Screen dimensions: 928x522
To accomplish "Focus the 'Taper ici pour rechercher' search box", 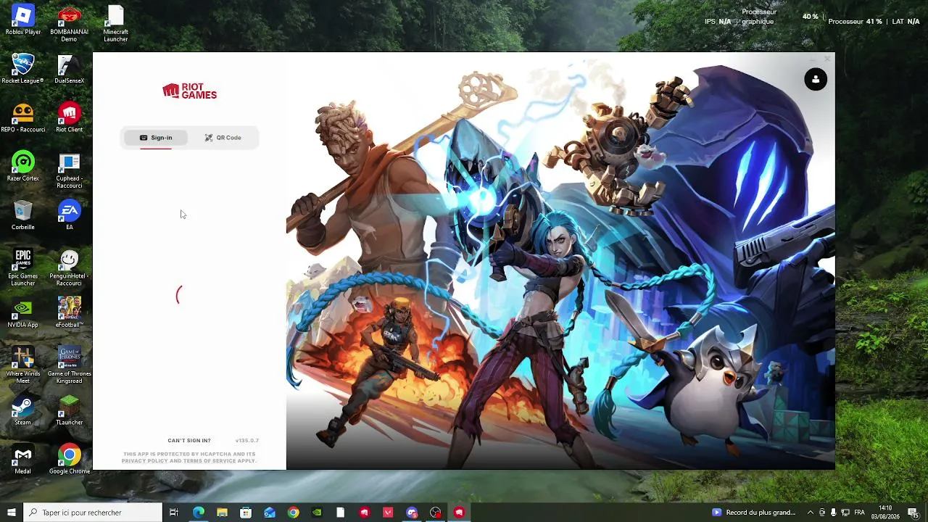I will pos(93,513).
